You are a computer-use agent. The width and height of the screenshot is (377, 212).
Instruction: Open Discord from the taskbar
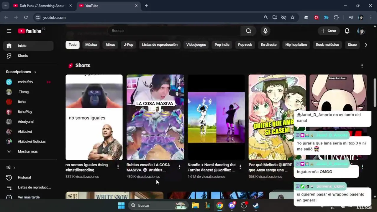click(232, 206)
